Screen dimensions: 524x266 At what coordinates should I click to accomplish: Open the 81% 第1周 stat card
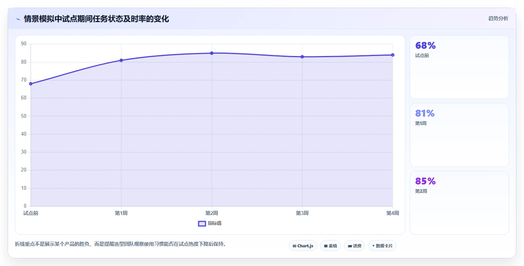[x=459, y=135]
